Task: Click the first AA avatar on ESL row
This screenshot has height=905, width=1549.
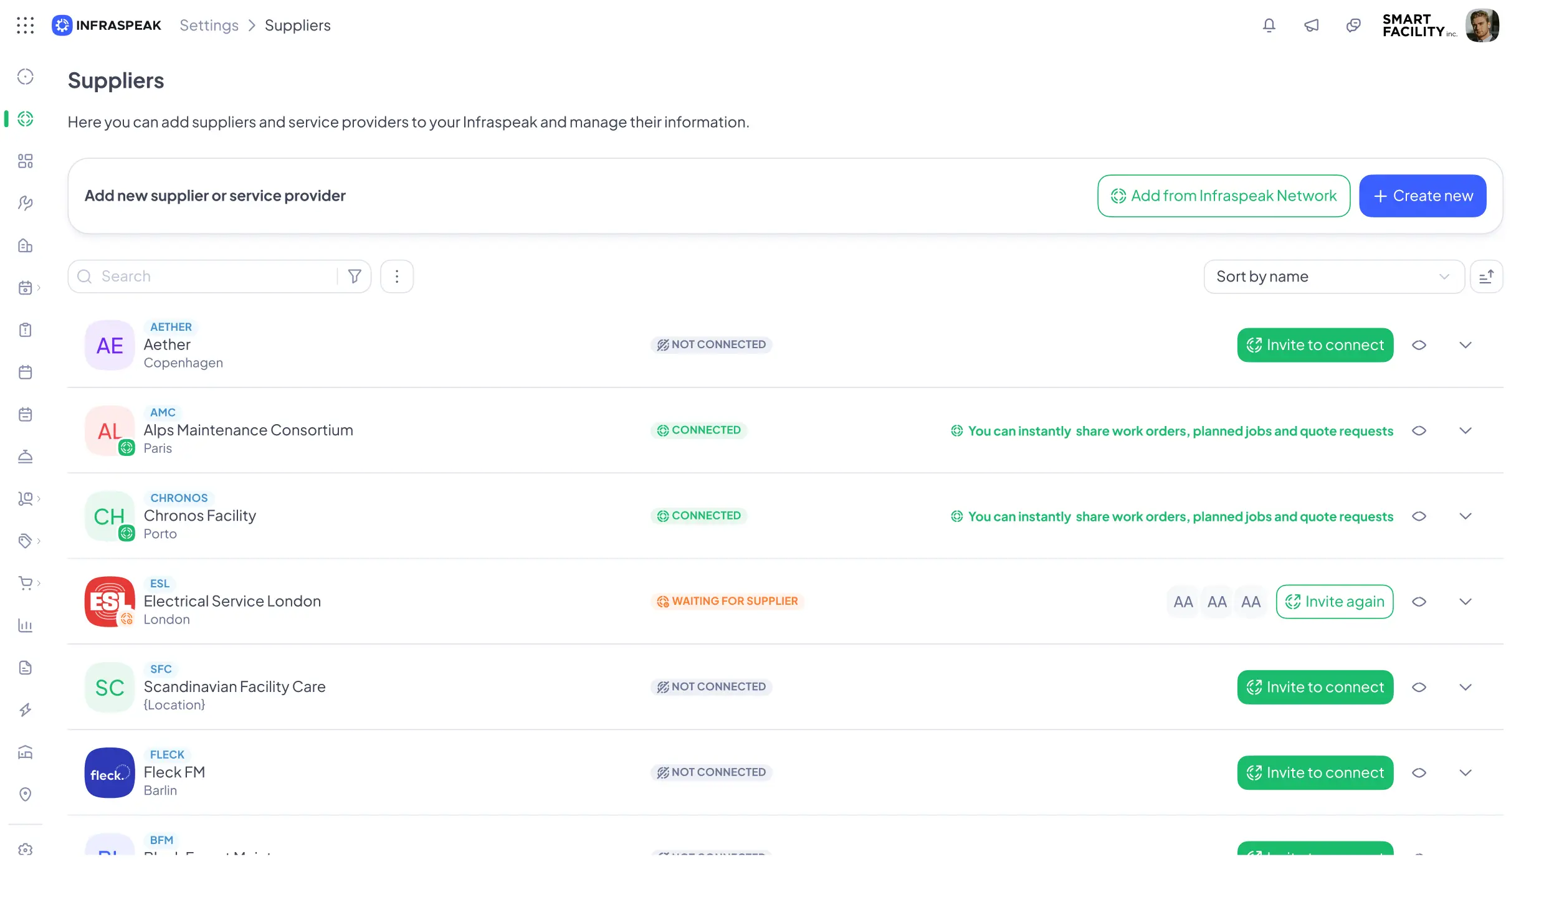Action: pyautogui.click(x=1183, y=602)
